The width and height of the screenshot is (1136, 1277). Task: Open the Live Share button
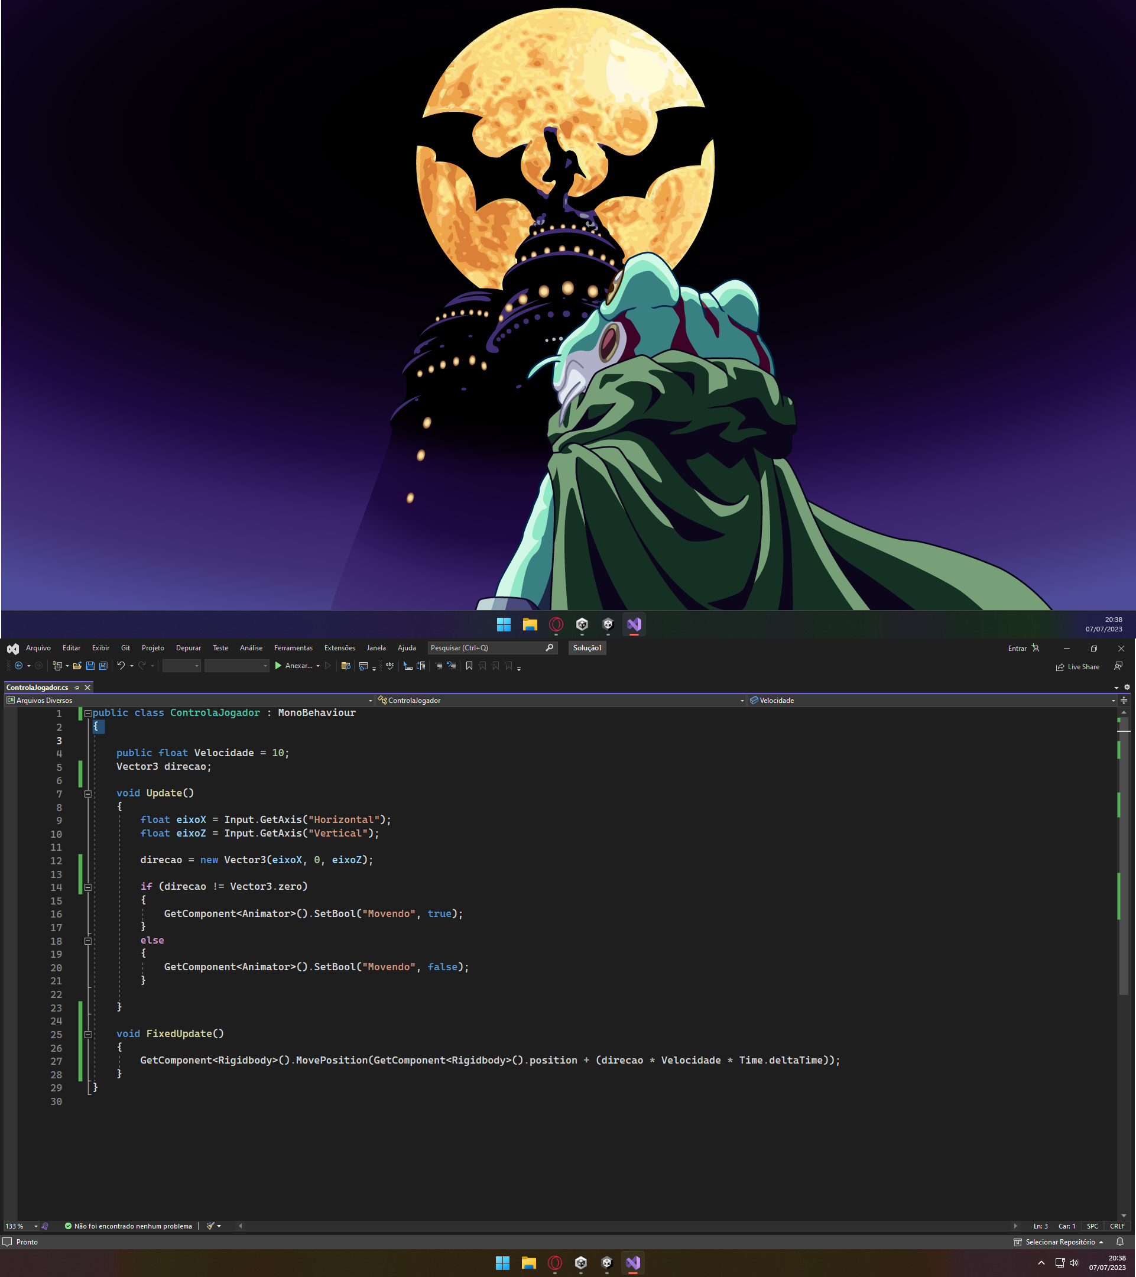tap(1077, 667)
